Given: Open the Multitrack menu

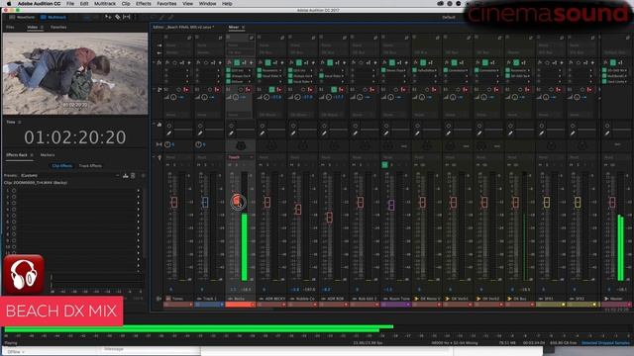Looking at the screenshot, I should point(105,4).
